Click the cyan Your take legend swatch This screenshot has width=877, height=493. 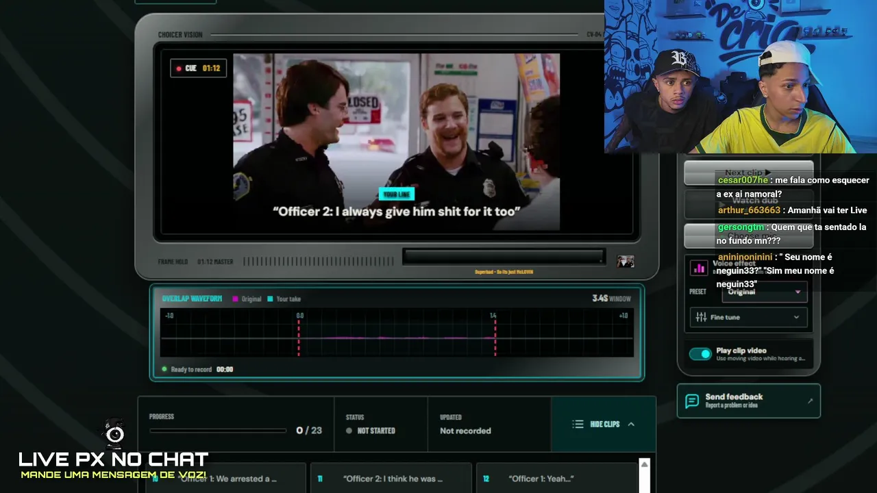point(270,299)
